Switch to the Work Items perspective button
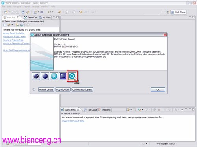The height and width of the screenshot is (147, 197). [178, 12]
